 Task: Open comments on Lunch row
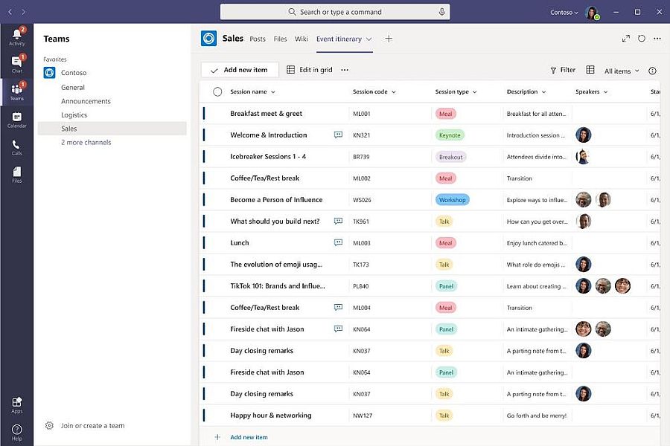click(338, 242)
